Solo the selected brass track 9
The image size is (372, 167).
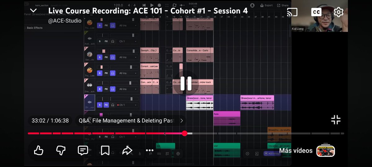100,105
